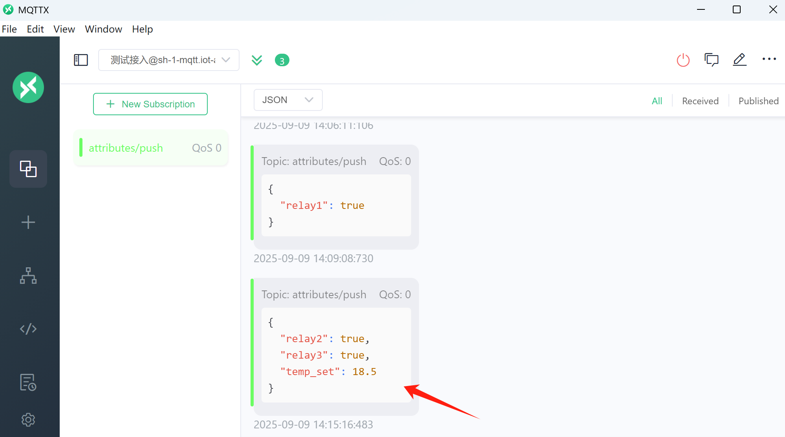The image size is (785, 437).
Task: Click the New Subscription button
Action: [x=150, y=104]
